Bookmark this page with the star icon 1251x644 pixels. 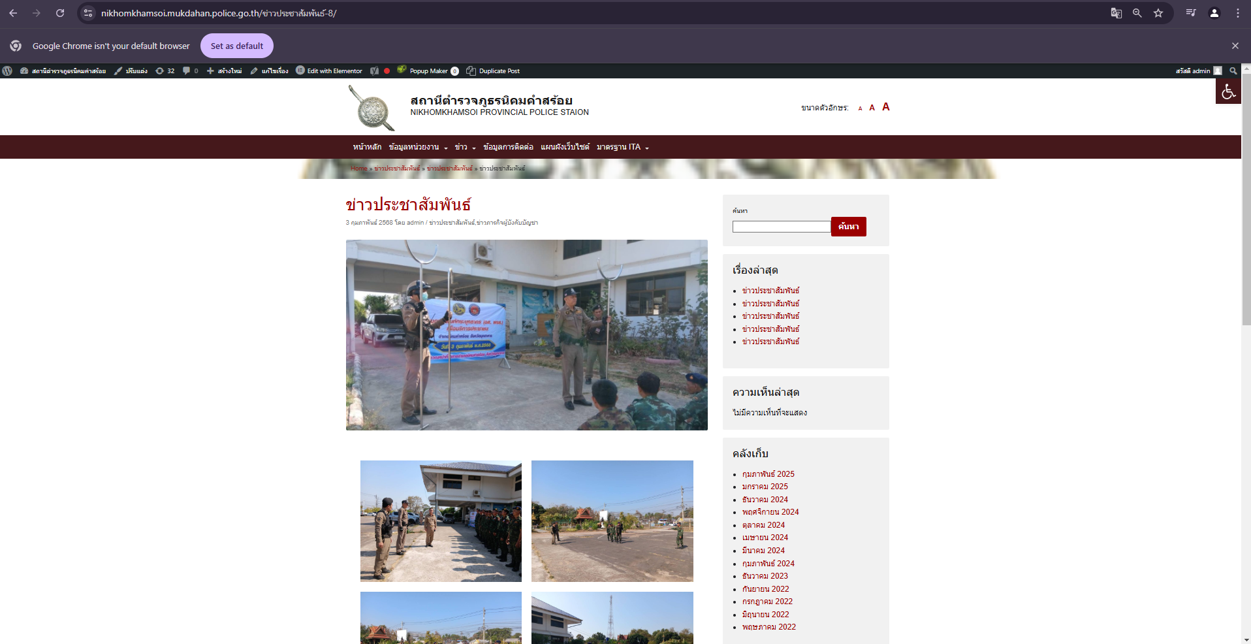tap(1158, 13)
